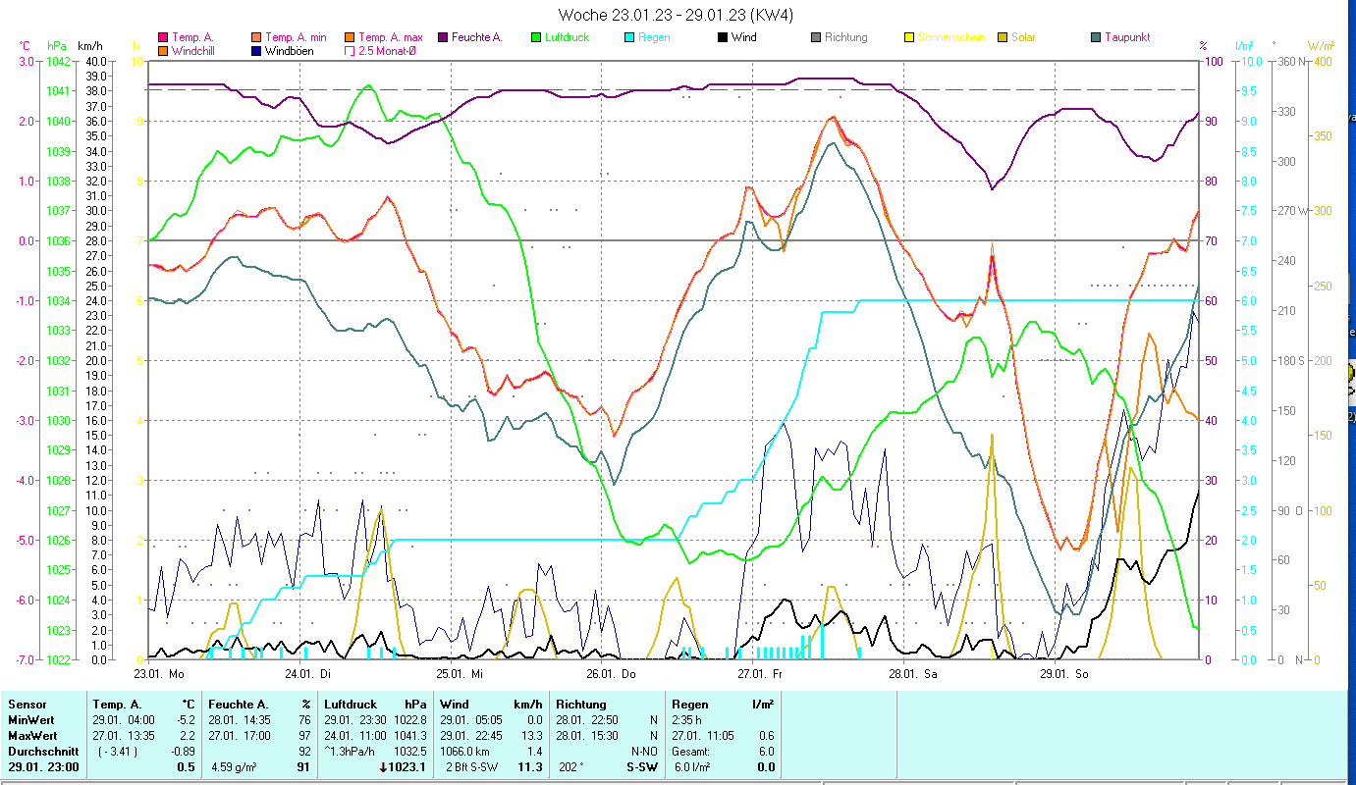Click the gray Richtung legend swatch

816,37
